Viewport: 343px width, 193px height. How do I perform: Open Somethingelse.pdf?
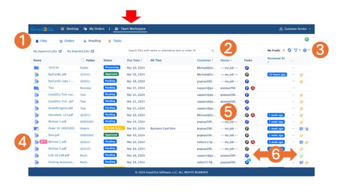(x=60, y=108)
